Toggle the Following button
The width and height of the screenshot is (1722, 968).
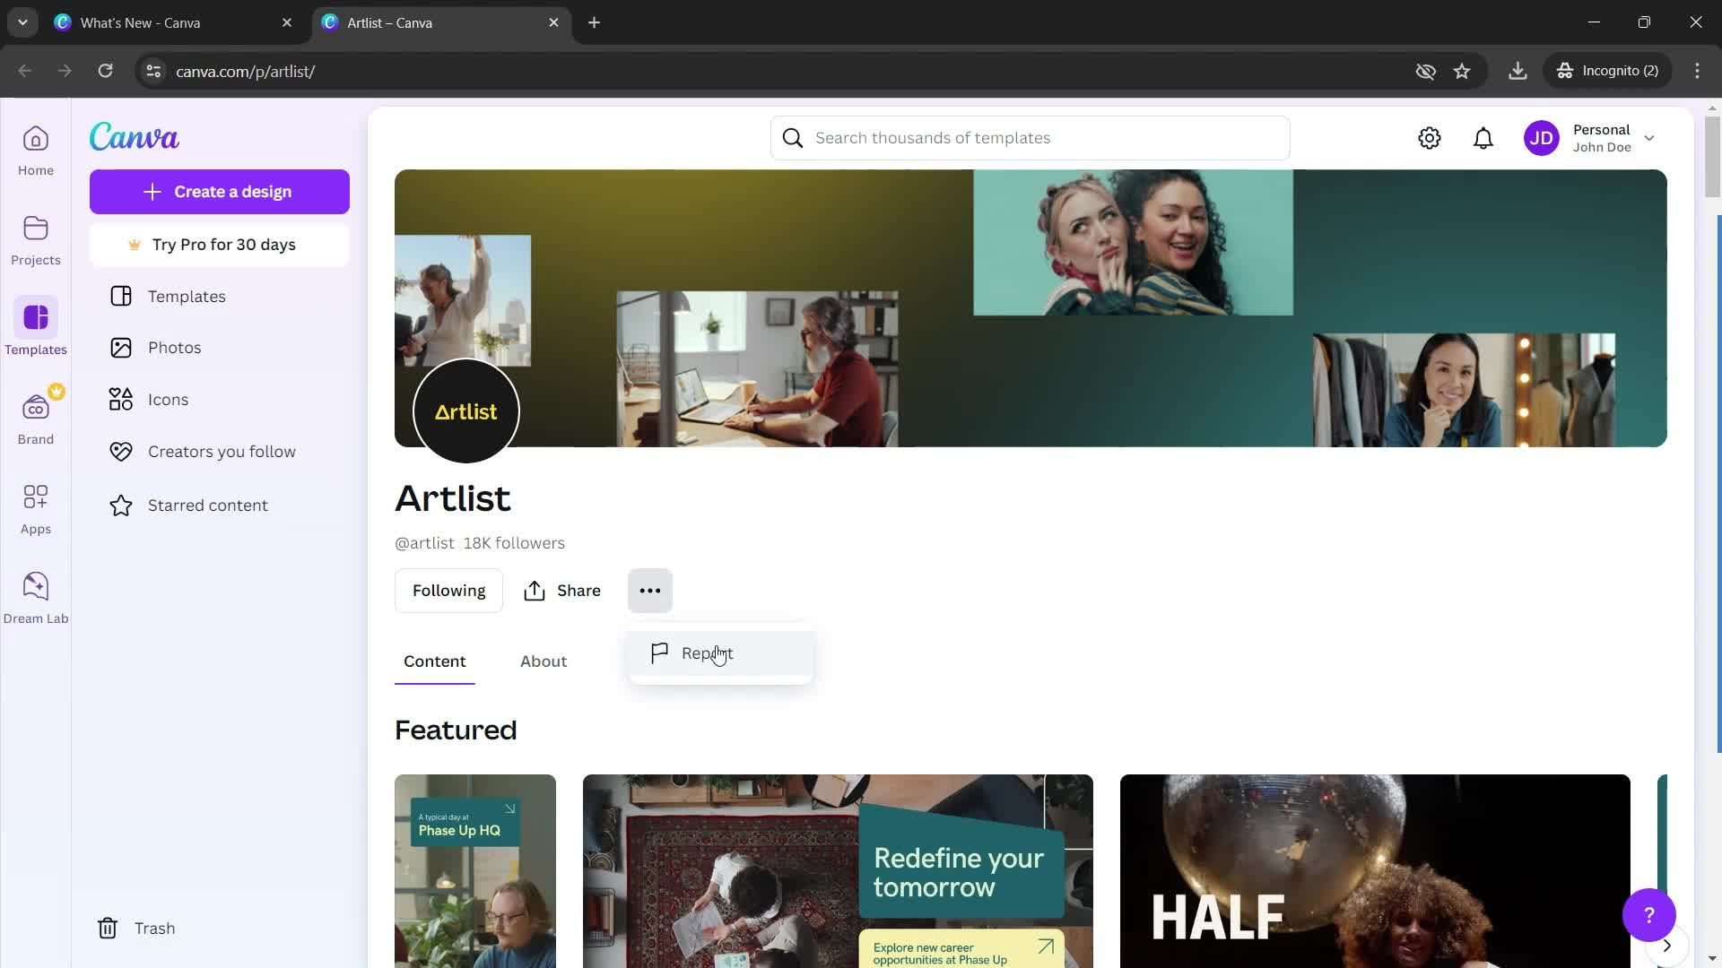448,591
